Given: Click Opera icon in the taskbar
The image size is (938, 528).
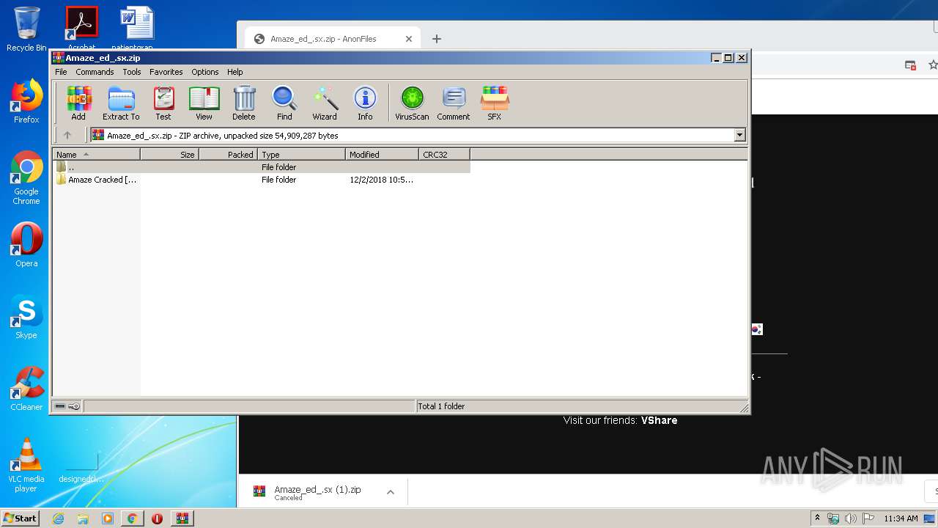Looking at the screenshot, I should click(157, 518).
